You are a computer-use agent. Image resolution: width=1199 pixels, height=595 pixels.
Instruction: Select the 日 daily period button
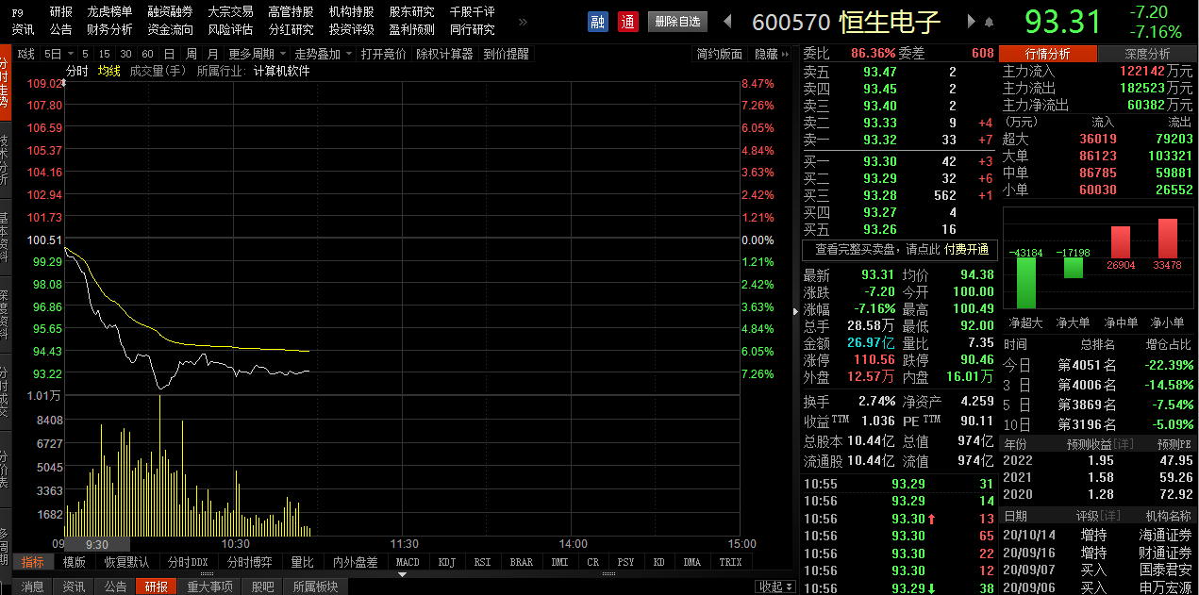[x=169, y=54]
